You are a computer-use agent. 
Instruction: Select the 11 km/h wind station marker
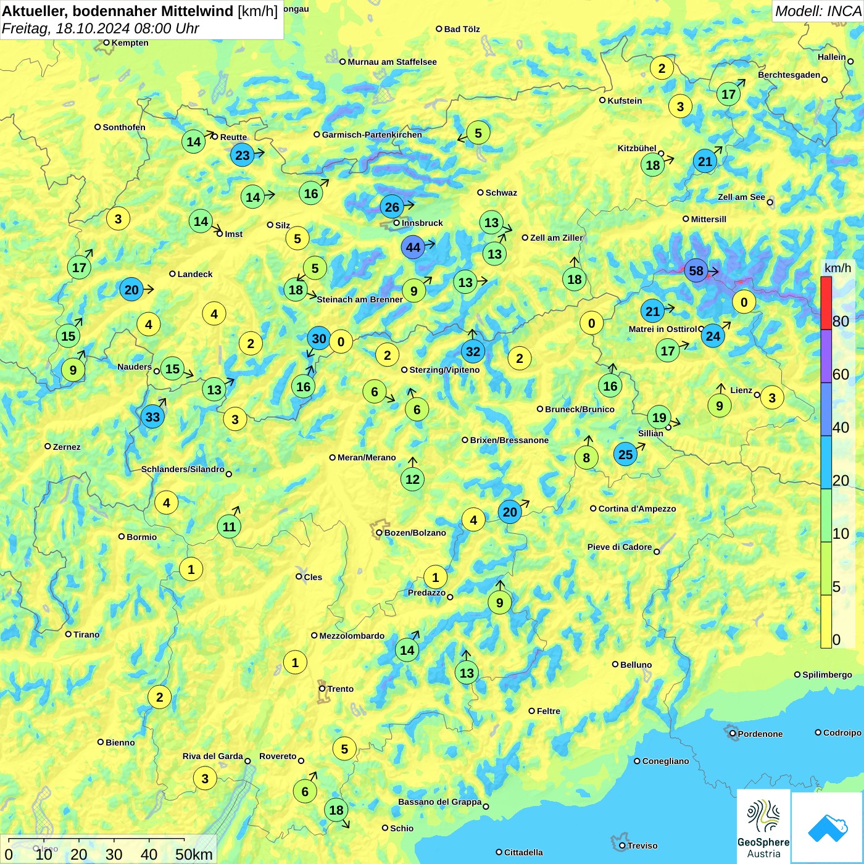[x=229, y=526]
